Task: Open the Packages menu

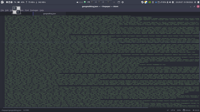Action: (34, 10)
